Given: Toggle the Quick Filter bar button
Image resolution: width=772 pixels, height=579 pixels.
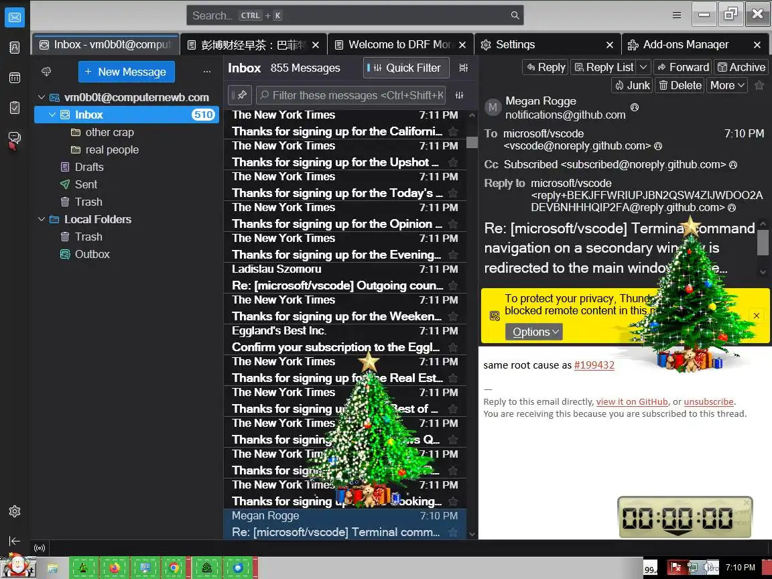Looking at the screenshot, I should 406,68.
